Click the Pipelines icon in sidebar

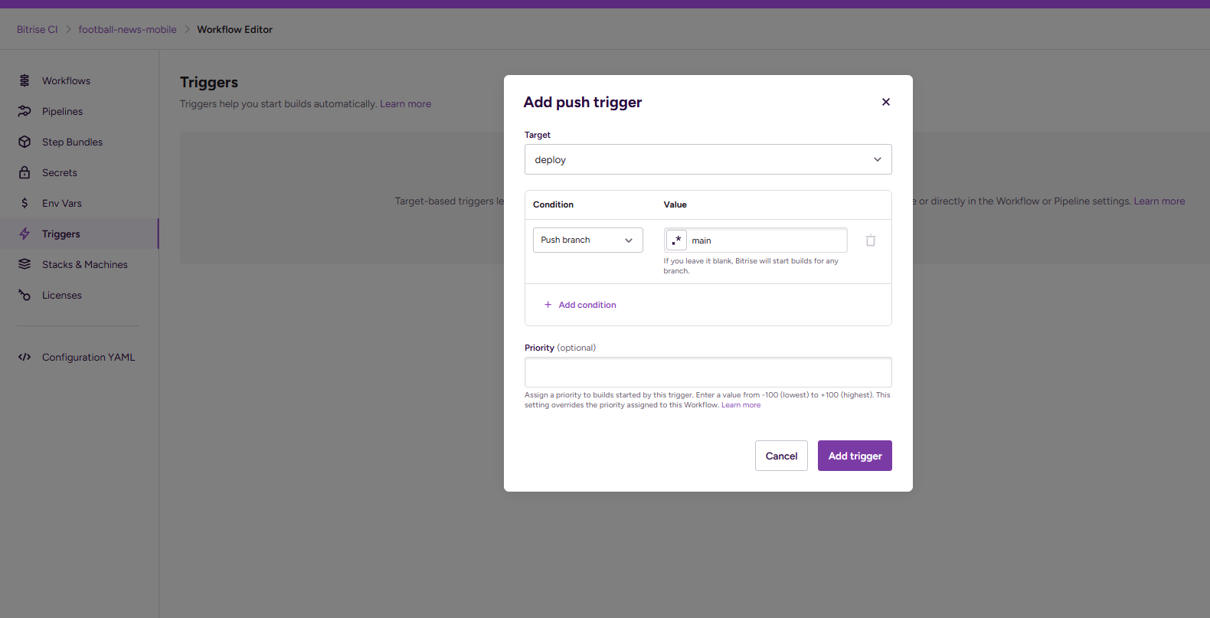click(x=25, y=111)
